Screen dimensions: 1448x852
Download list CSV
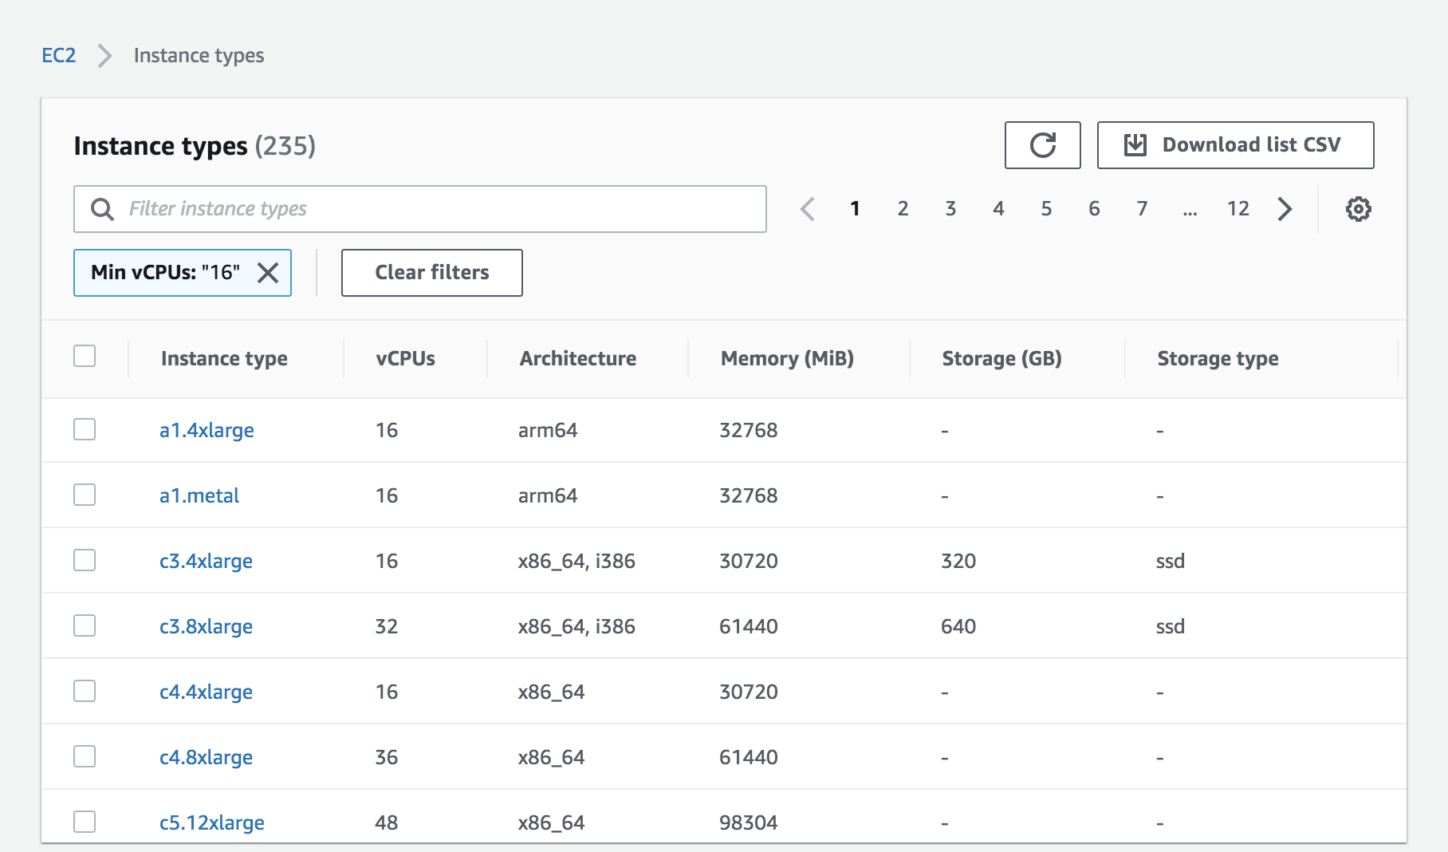pos(1235,145)
